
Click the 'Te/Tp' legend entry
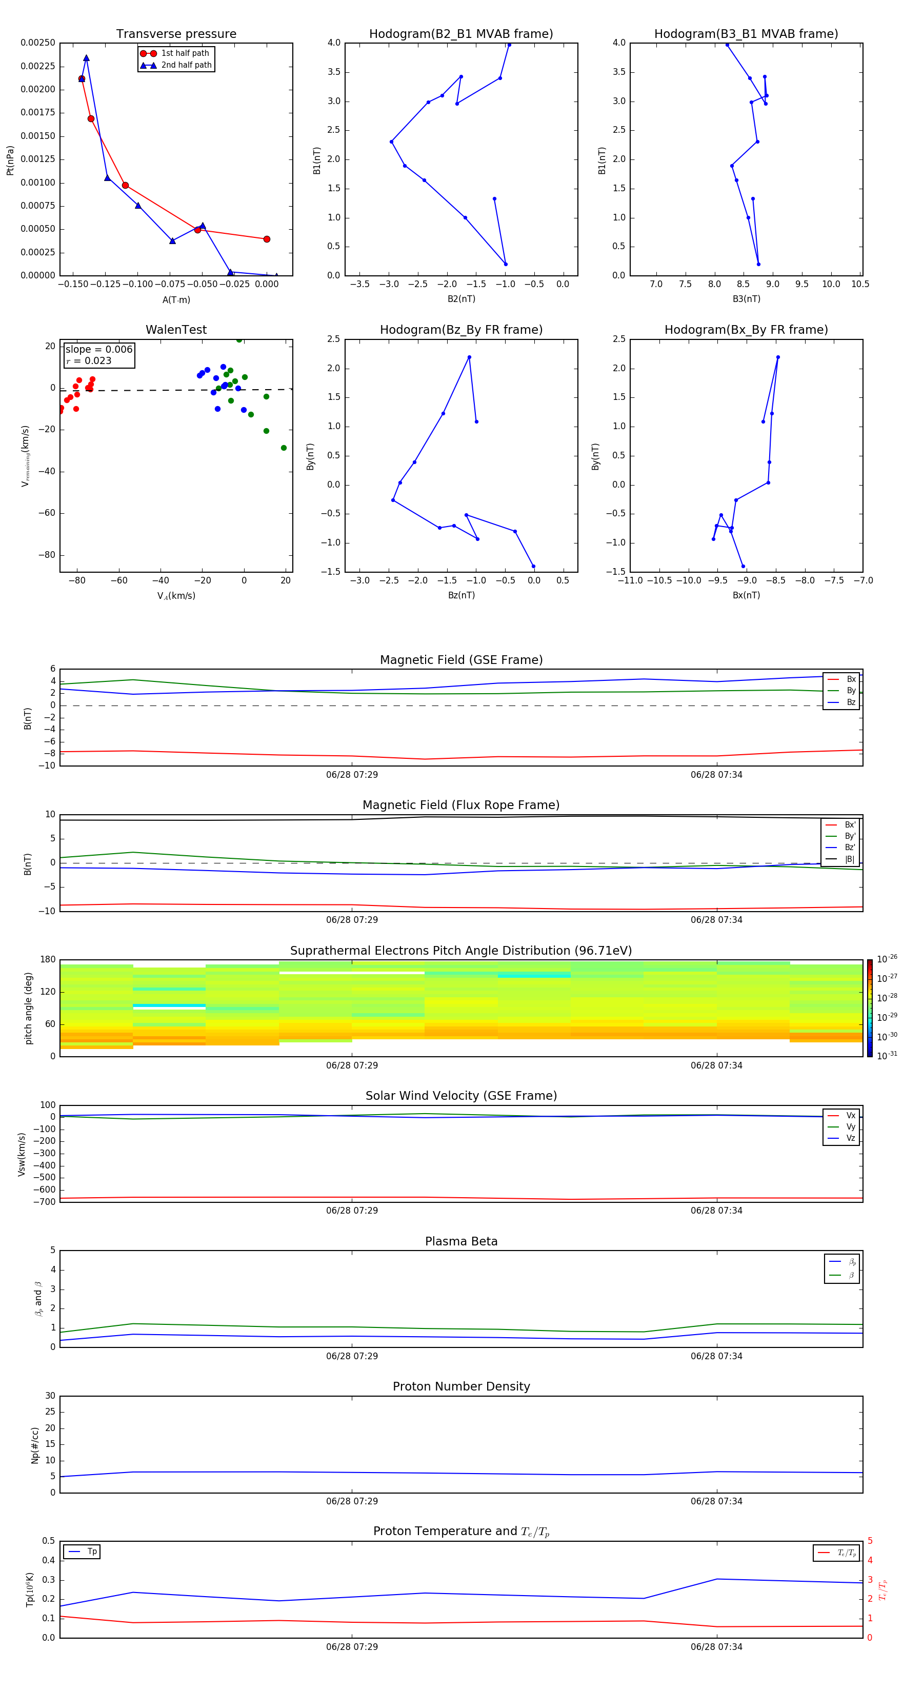point(836,1553)
